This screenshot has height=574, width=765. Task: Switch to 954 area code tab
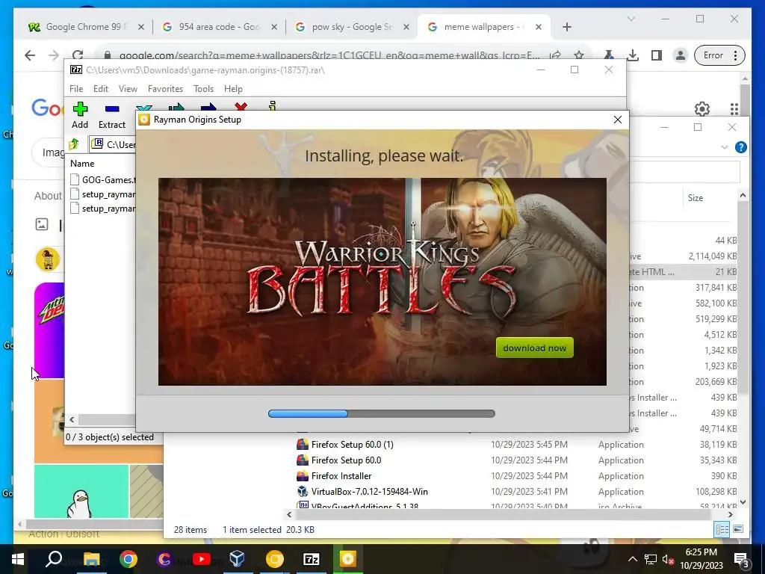pos(220,27)
